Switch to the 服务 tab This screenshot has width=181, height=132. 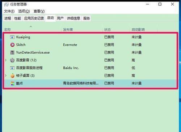tap(87, 18)
